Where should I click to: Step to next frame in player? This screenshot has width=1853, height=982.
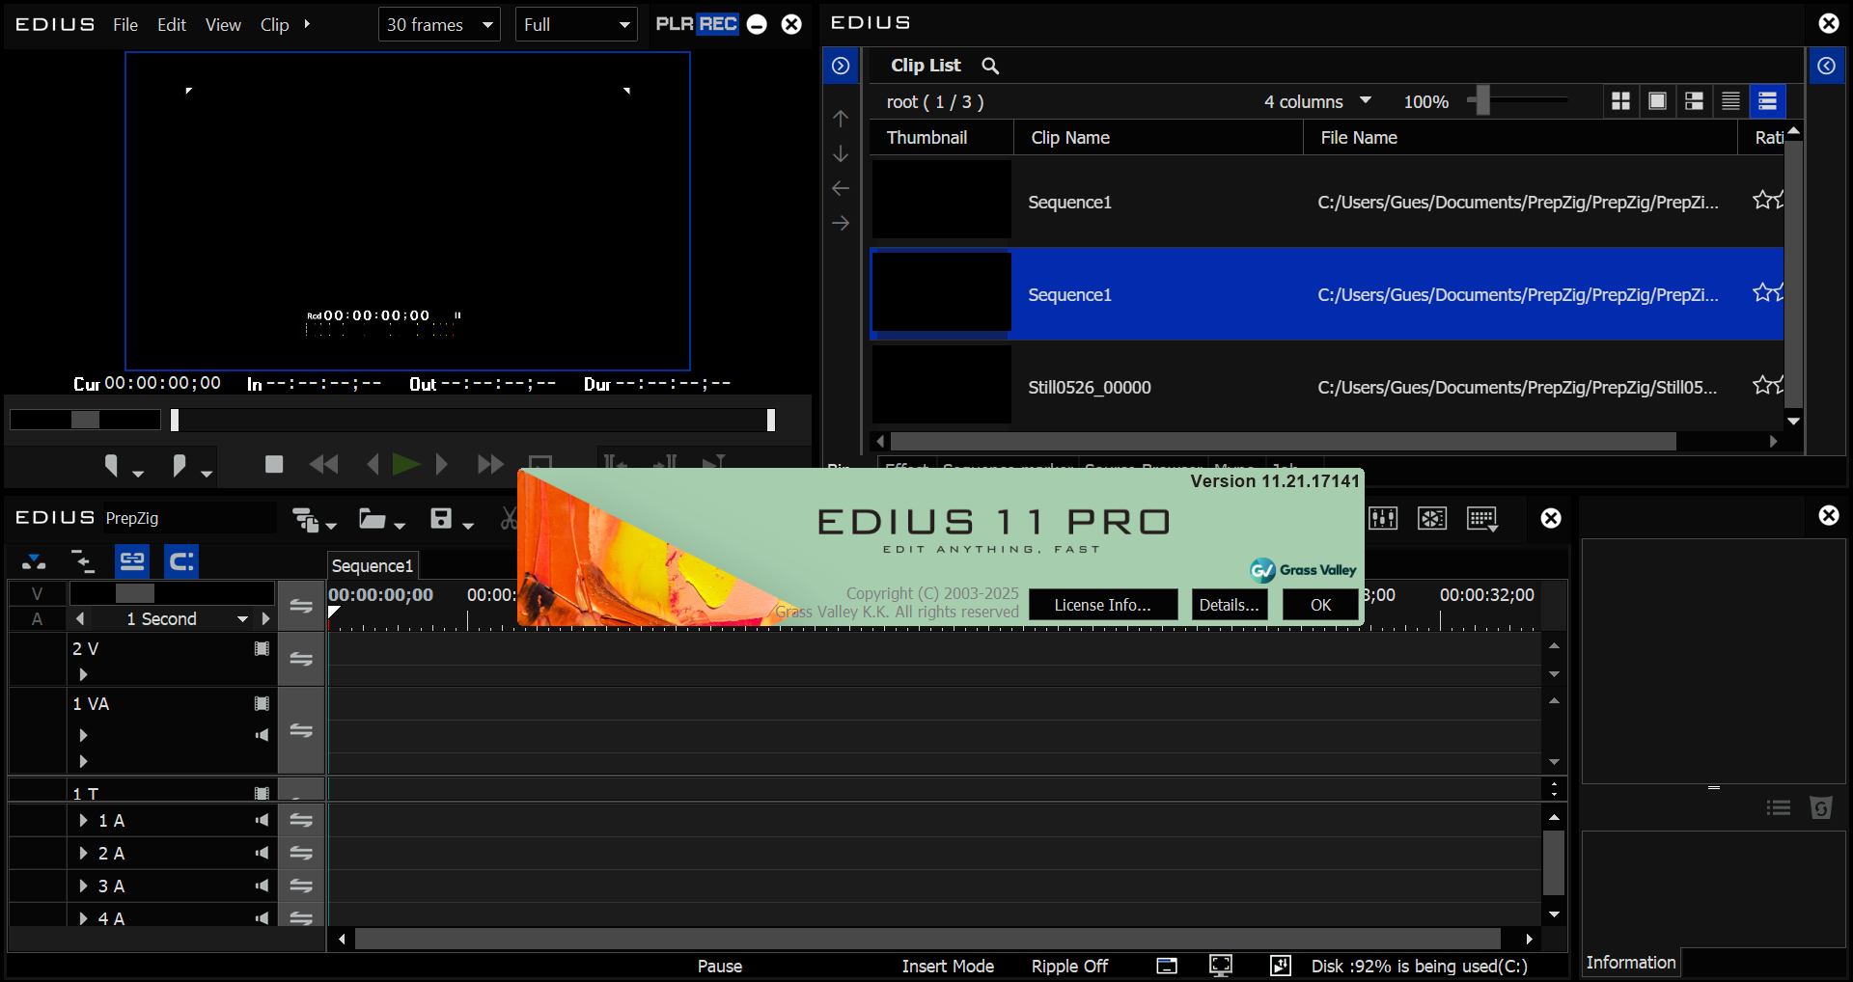click(x=441, y=464)
